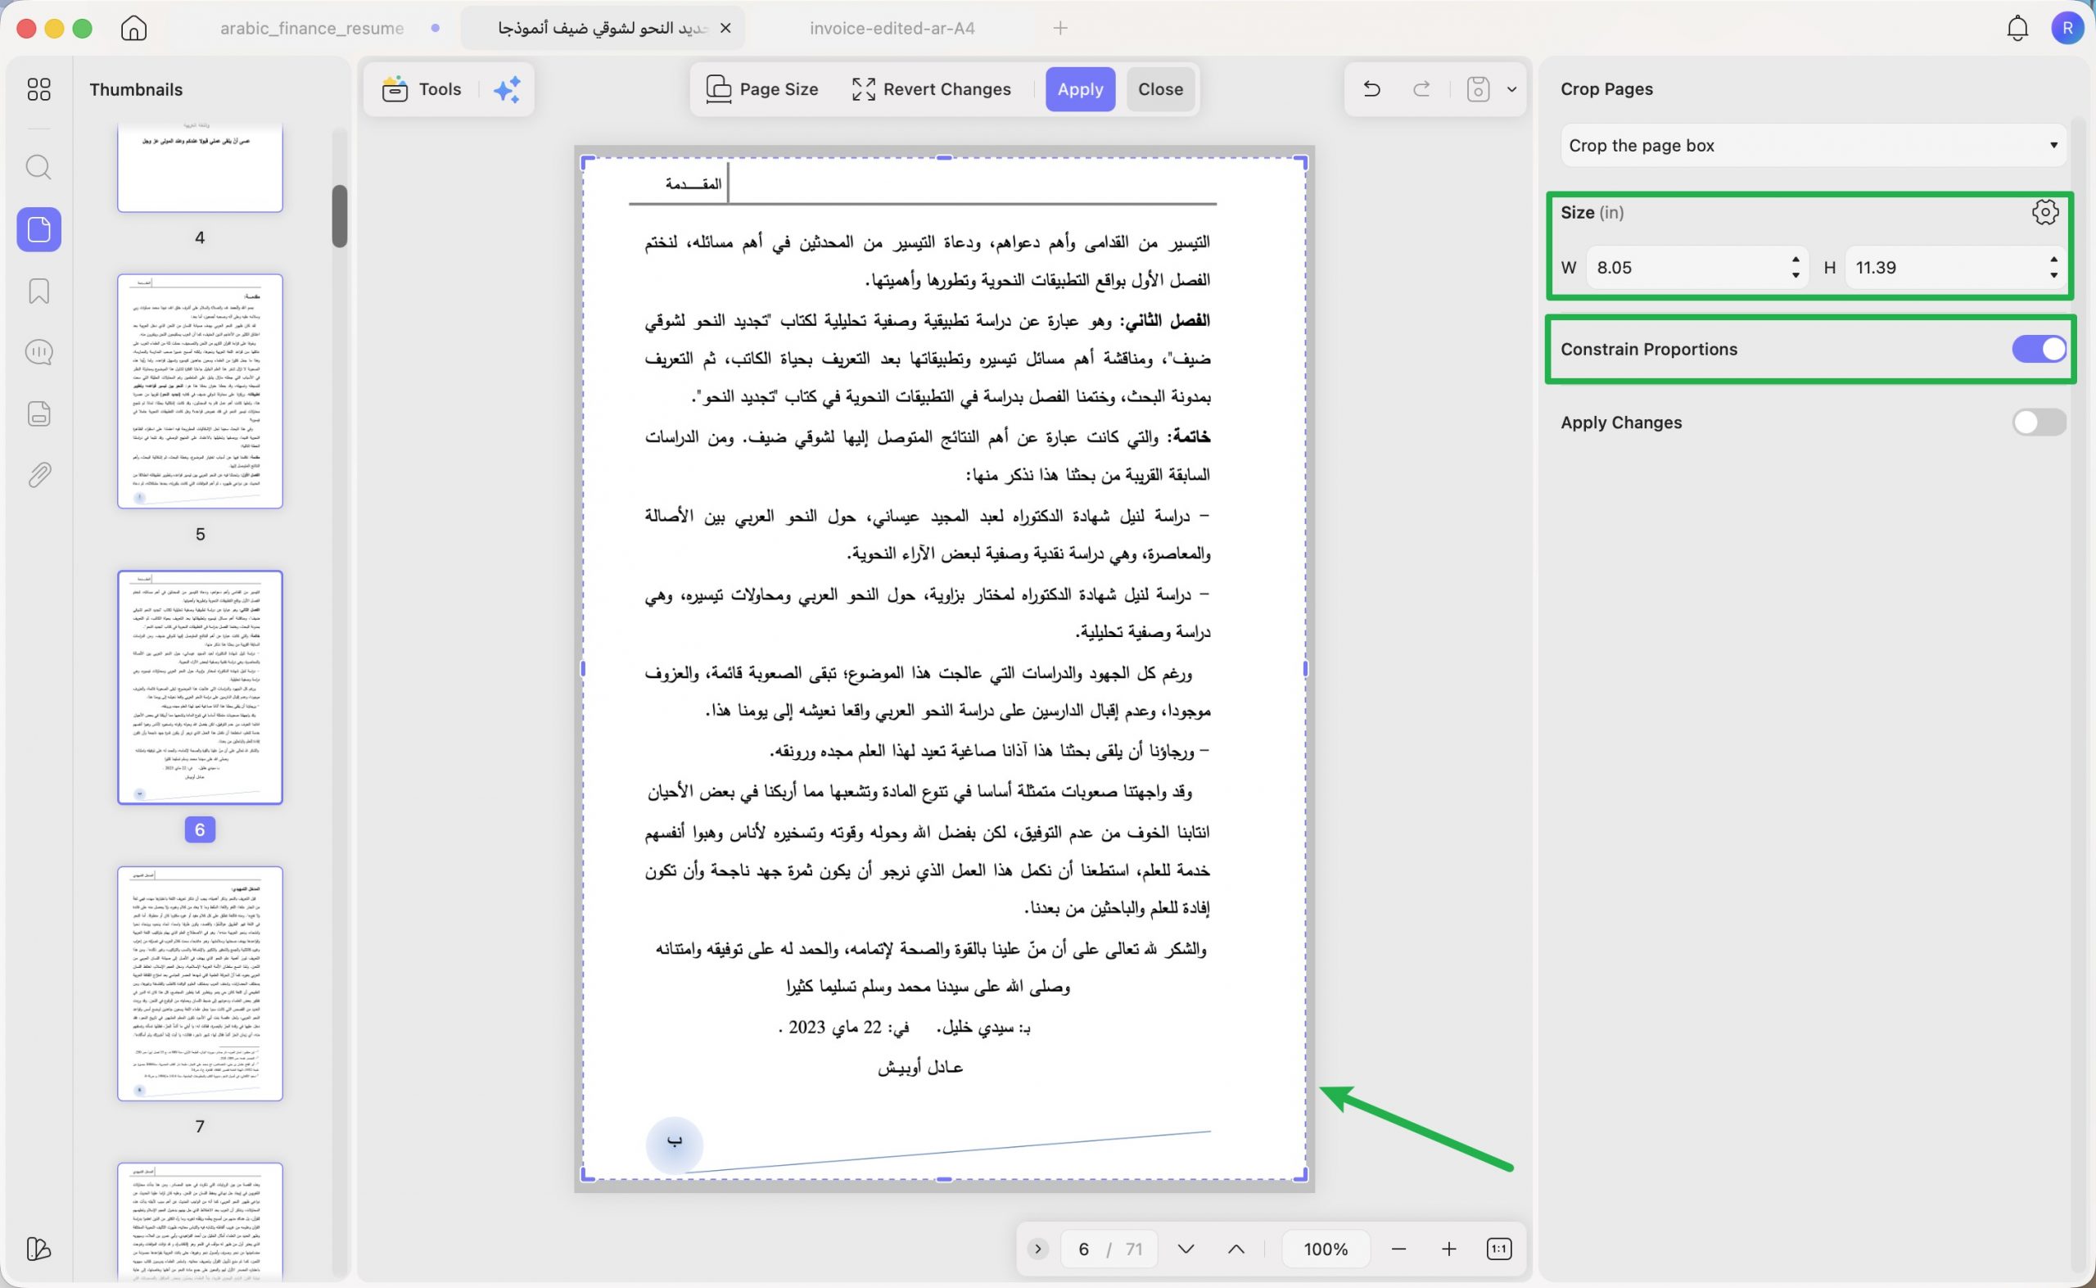Select page 5 thumbnail
2096x1288 pixels.
point(200,391)
